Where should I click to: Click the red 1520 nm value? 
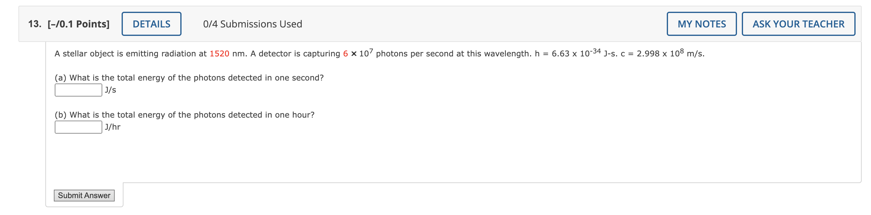[218, 53]
